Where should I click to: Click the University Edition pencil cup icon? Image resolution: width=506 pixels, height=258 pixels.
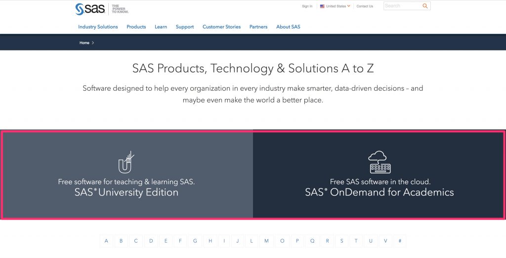(x=126, y=162)
